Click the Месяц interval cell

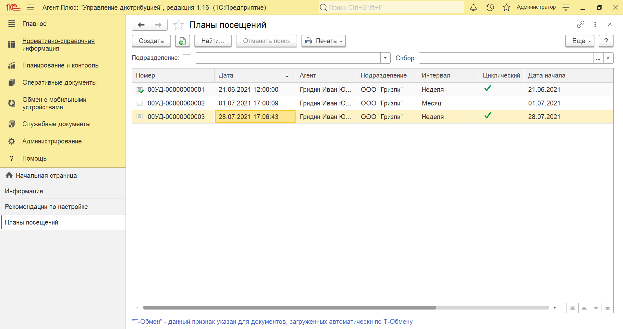(448, 103)
